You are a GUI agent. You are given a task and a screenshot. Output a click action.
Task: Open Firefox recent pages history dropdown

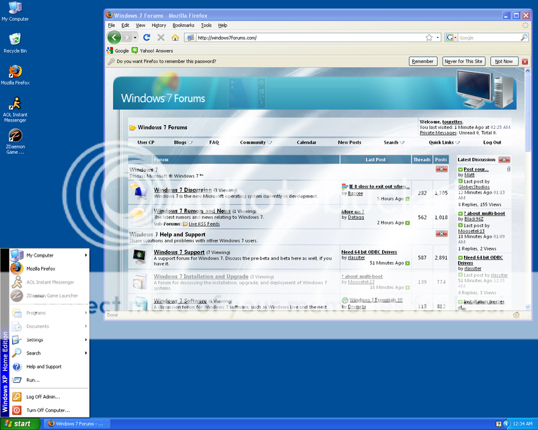coord(135,38)
